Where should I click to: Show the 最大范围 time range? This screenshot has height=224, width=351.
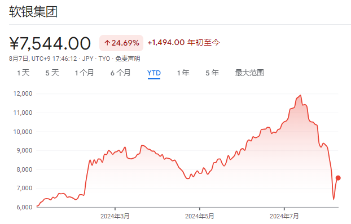(x=249, y=73)
